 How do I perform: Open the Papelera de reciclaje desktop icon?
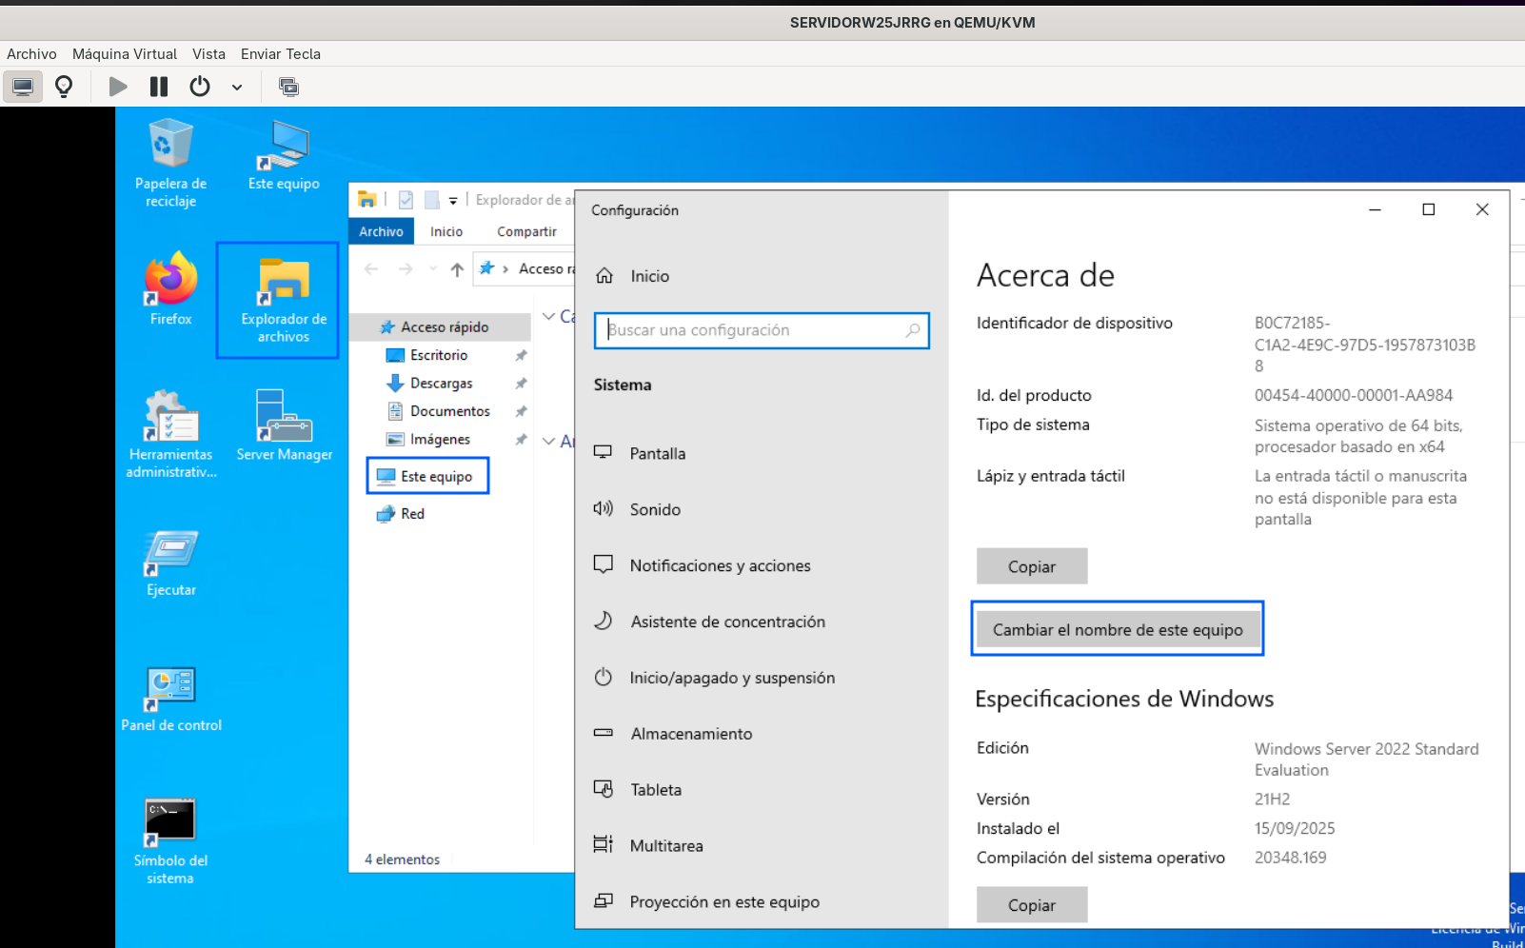171,163
